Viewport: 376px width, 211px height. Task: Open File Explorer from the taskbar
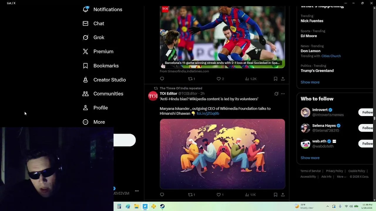[x=136, y=206]
